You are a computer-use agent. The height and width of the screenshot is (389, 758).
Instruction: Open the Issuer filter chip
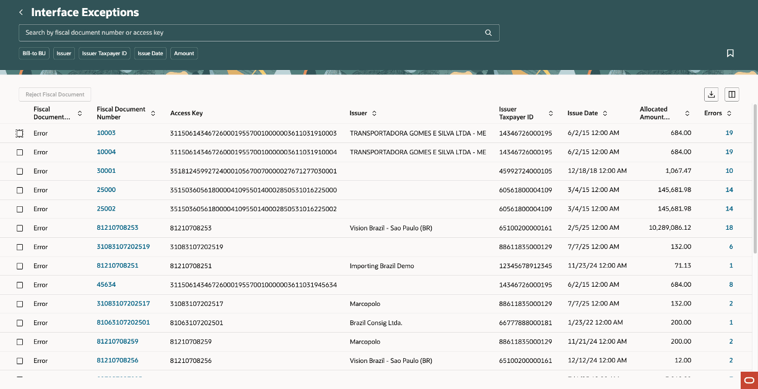[64, 53]
